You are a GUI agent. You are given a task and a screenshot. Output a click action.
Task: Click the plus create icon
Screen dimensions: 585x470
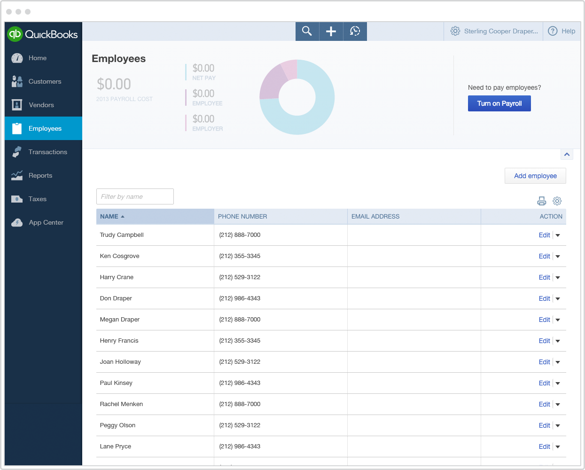pos(331,31)
